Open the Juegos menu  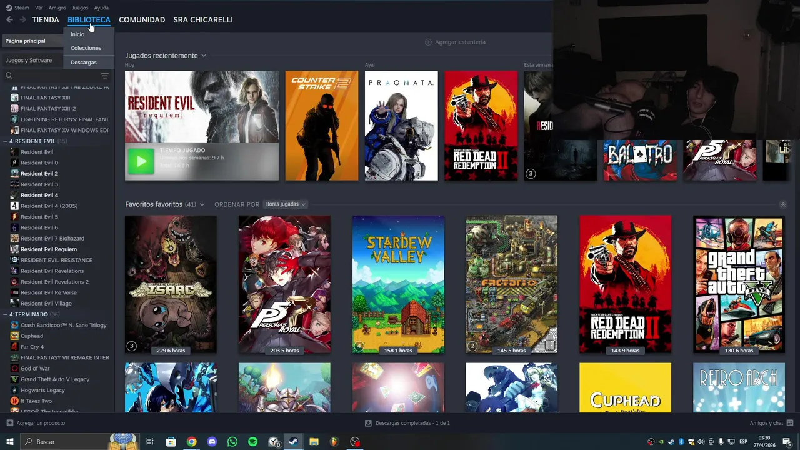80,7
